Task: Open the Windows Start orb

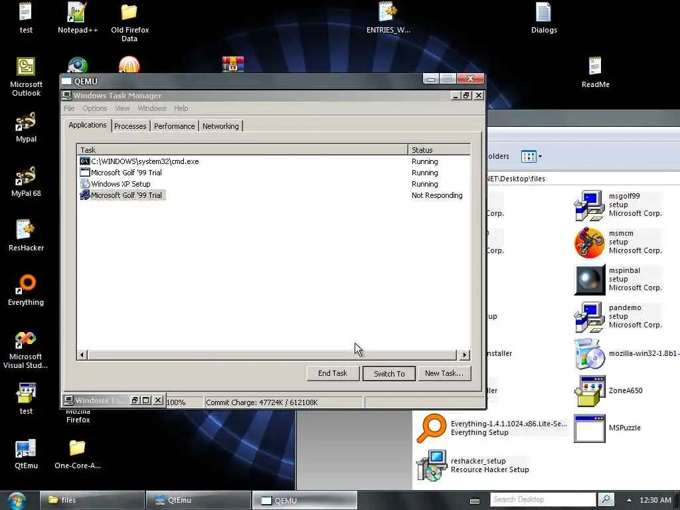Action: pos(16,501)
